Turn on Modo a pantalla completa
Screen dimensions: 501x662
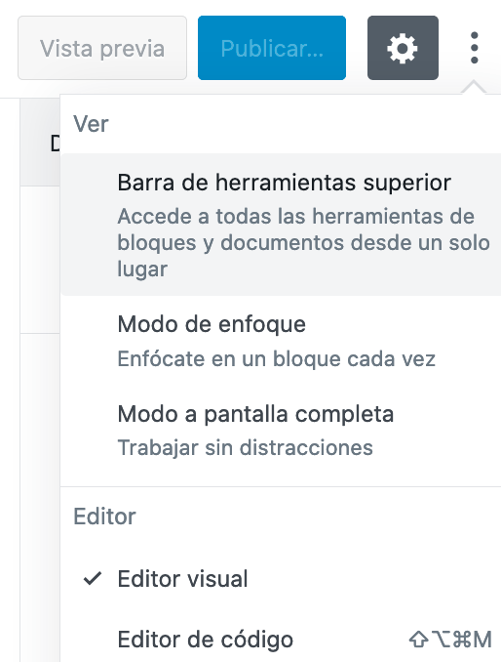click(x=281, y=430)
